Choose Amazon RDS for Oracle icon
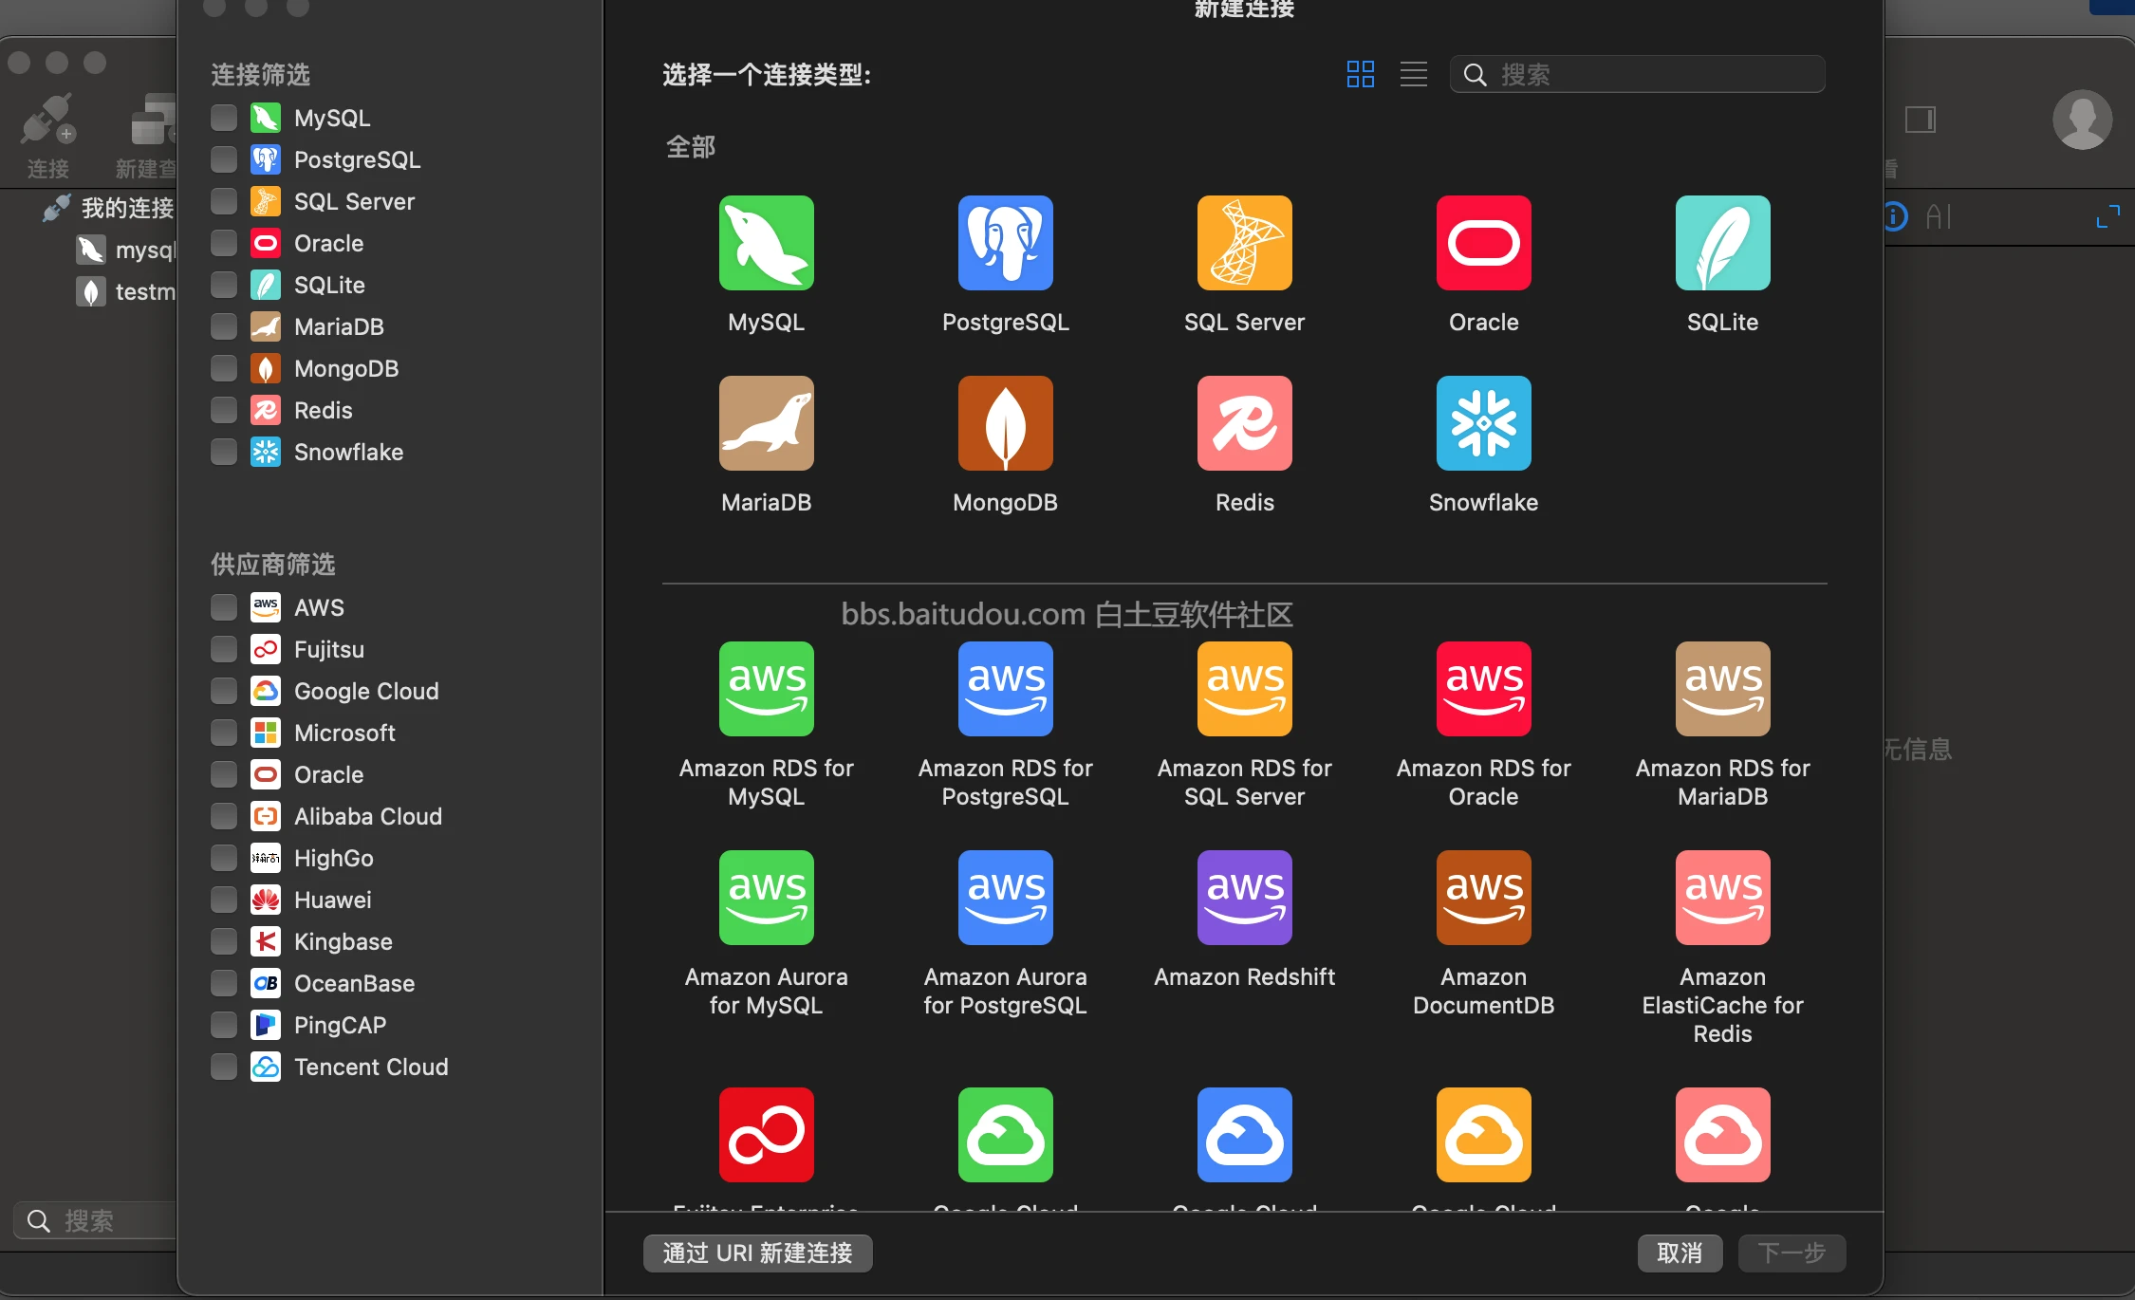This screenshot has height=1300, width=2135. coord(1483,689)
